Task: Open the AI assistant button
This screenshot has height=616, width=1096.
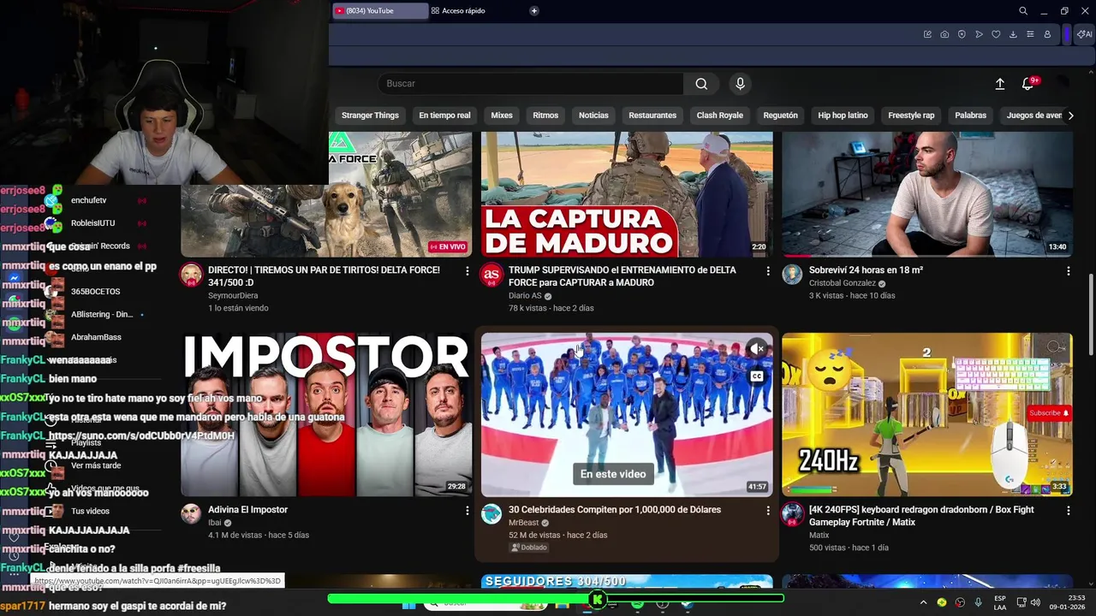Action: 1085,34
